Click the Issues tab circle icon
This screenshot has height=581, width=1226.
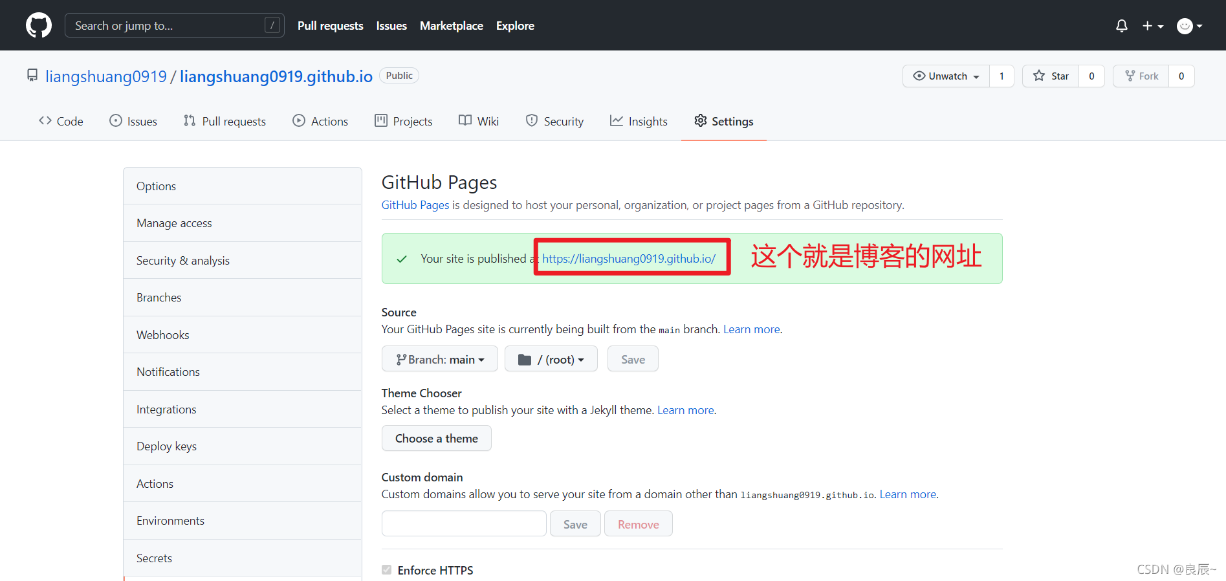[x=116, y=121]
